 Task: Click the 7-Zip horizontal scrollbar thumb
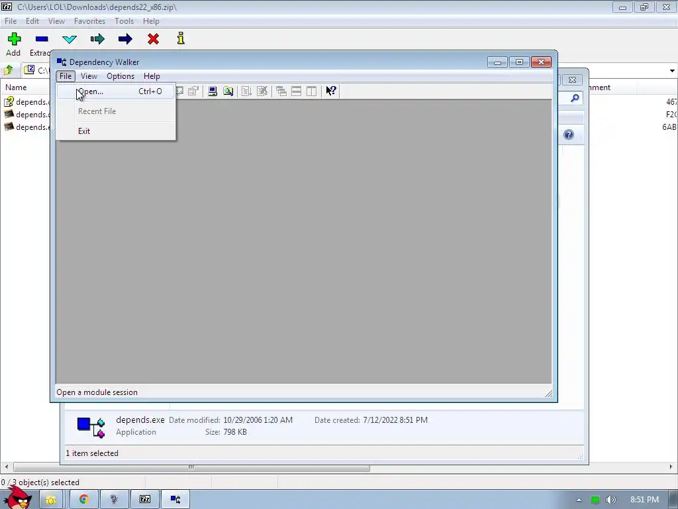(x=191, y=467)
